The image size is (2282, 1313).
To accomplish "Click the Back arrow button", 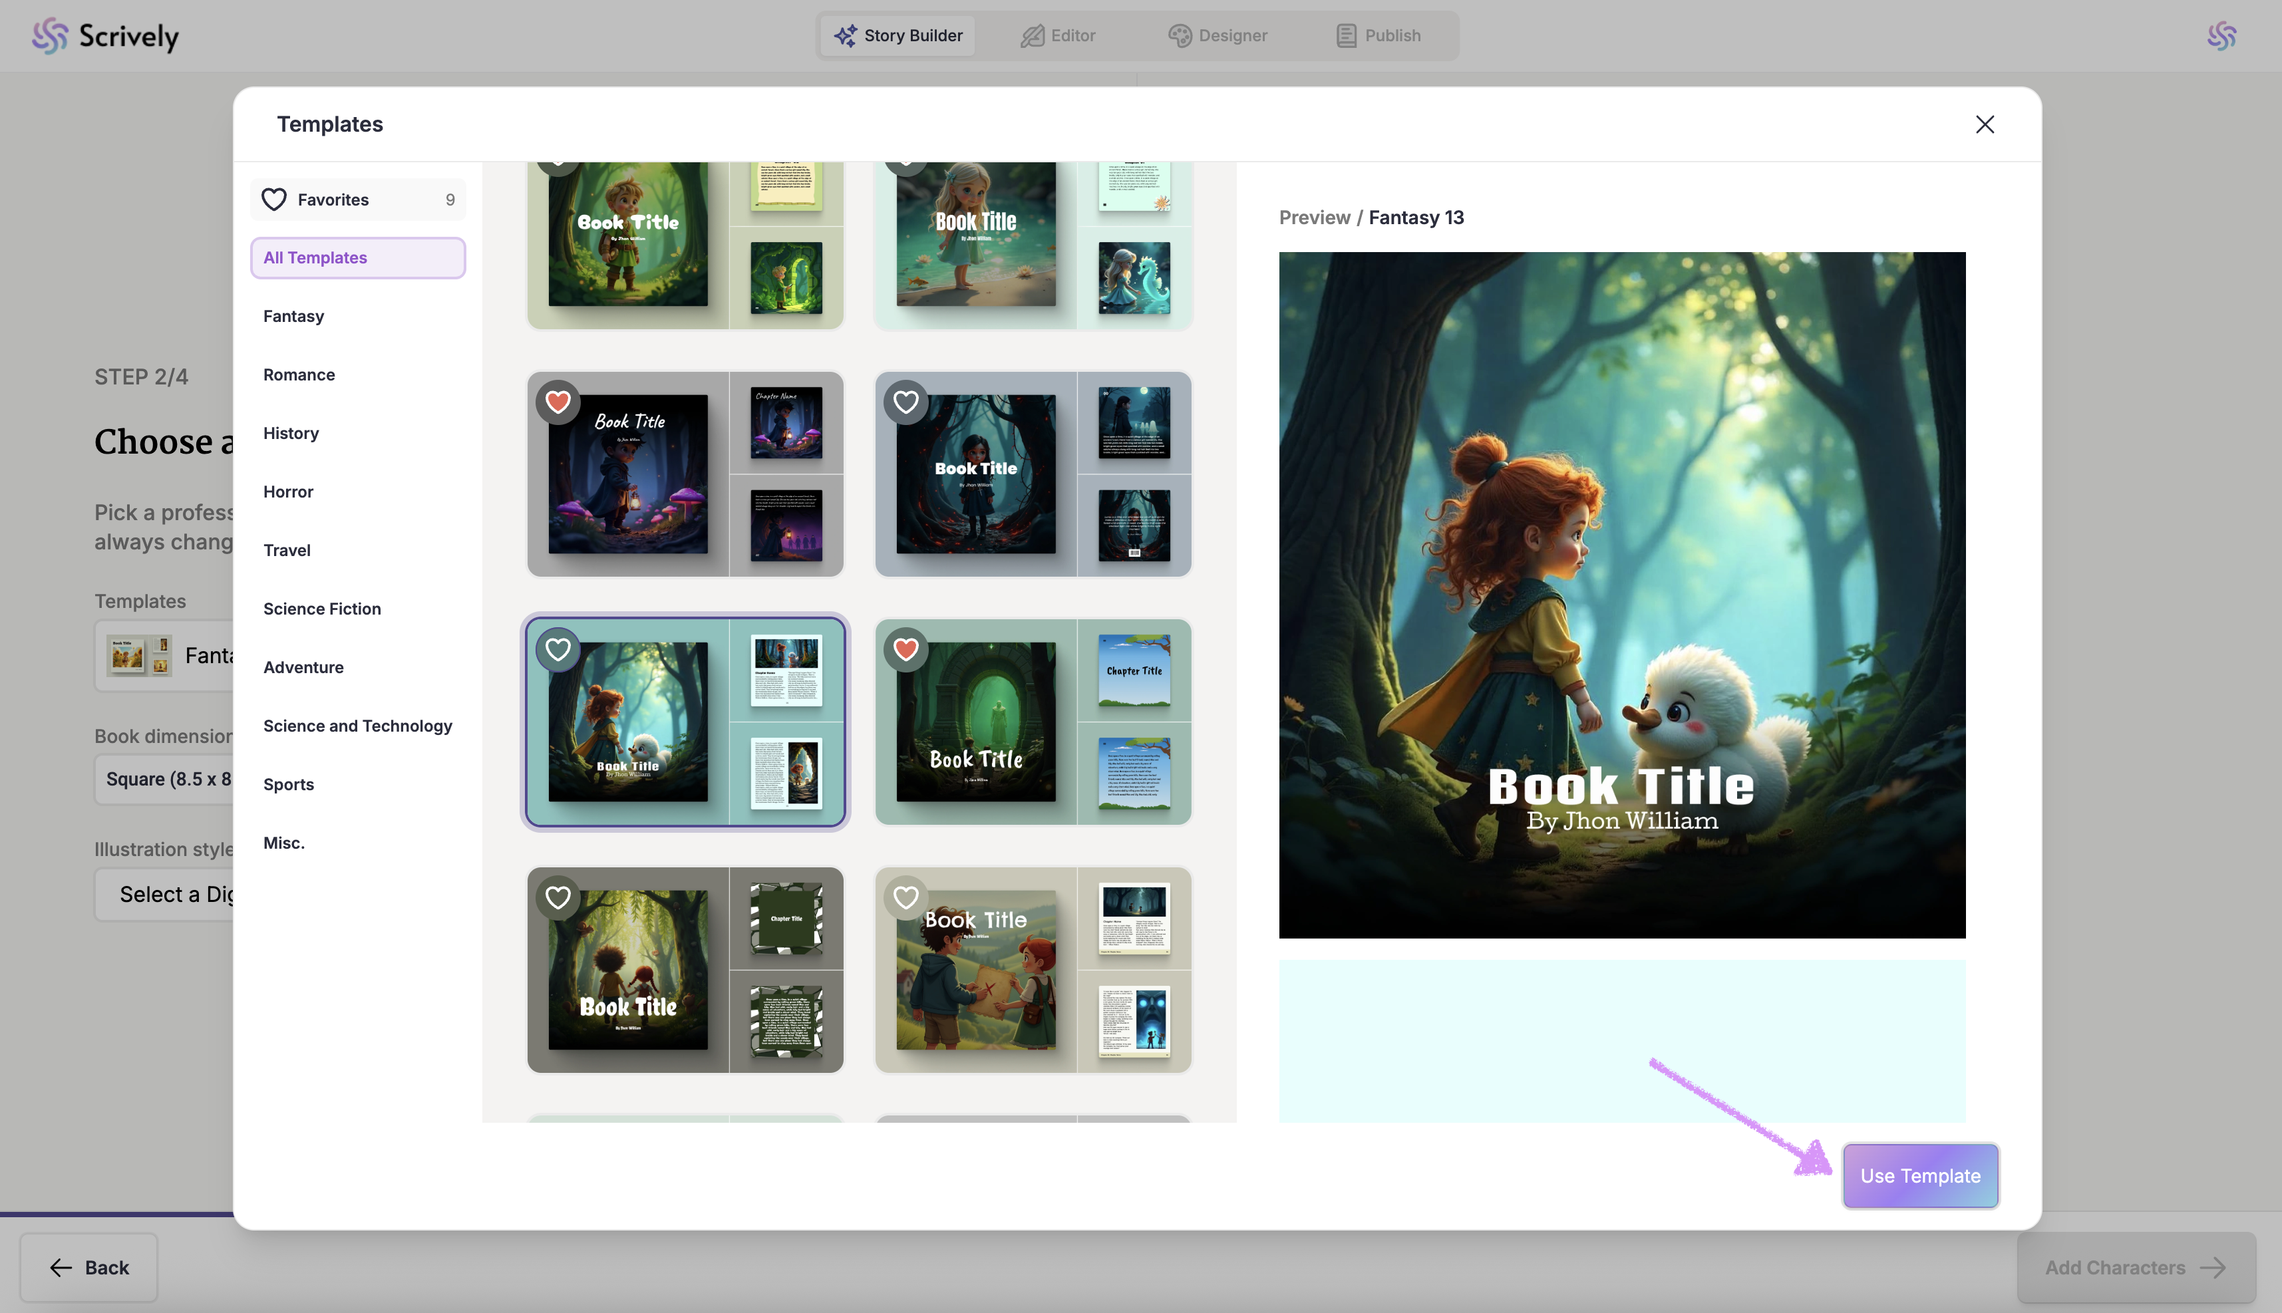I will coord(88,1267).
